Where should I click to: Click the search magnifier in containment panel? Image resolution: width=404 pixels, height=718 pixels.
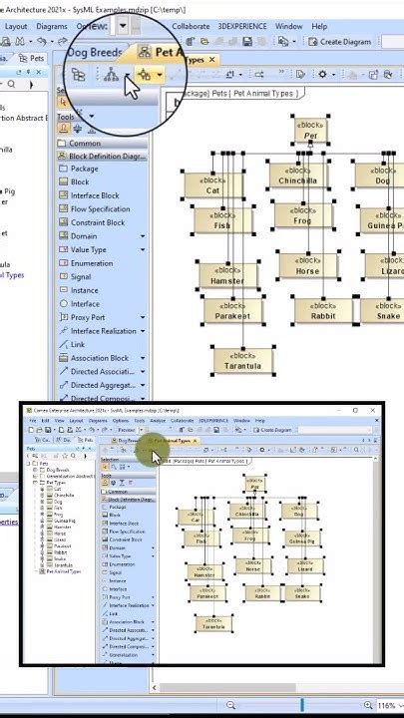point(11,84)
